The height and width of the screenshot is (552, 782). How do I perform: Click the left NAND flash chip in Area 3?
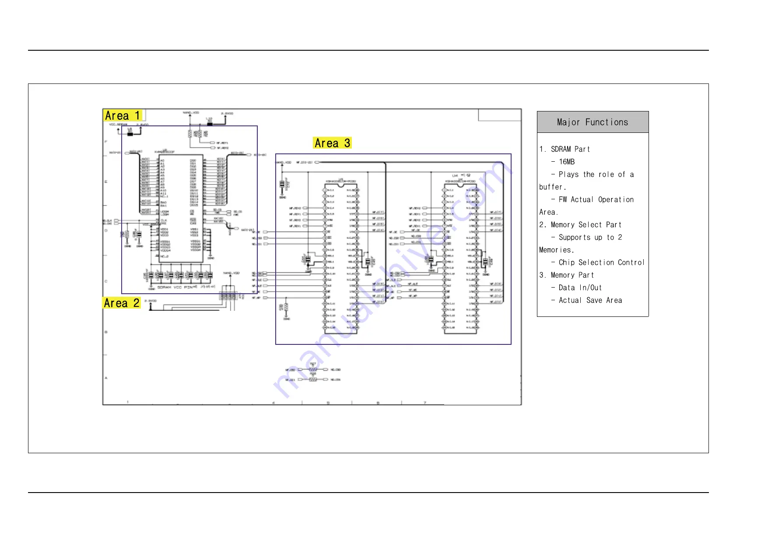(x=340, y=259)
